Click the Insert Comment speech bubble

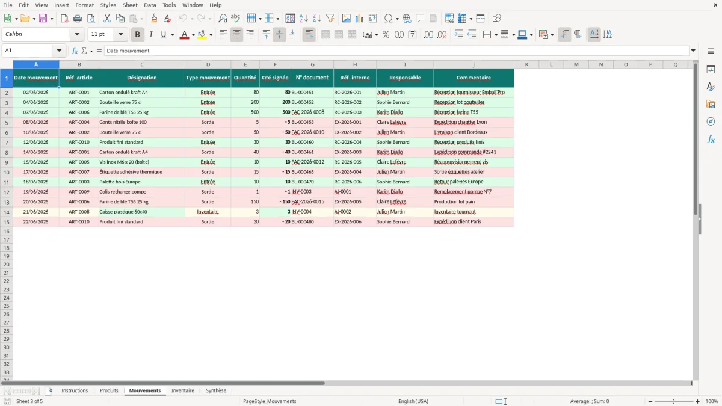(x=420, y=19)
